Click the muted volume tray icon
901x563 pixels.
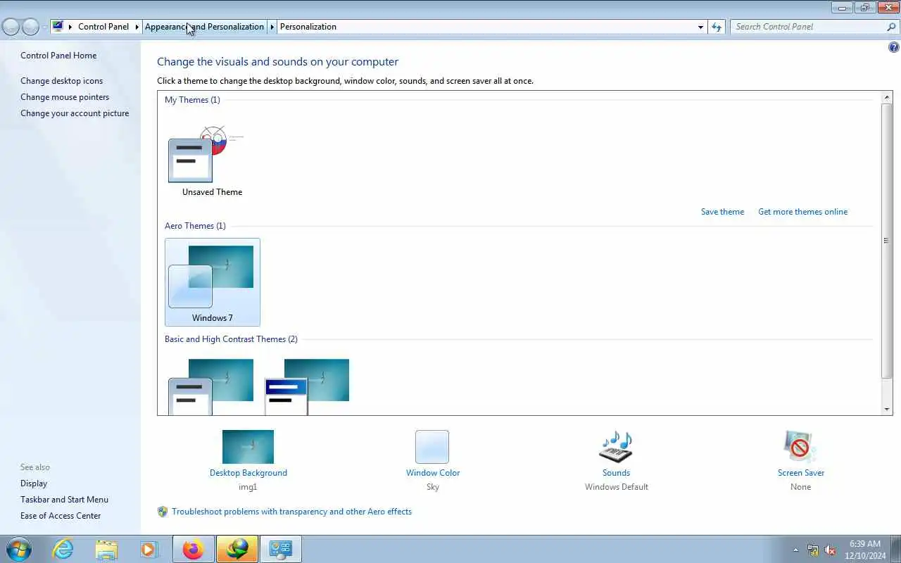tap(831, 550)
